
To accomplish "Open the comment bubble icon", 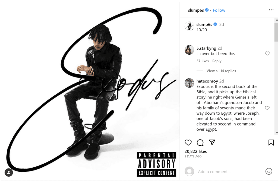I will (200, 143).
